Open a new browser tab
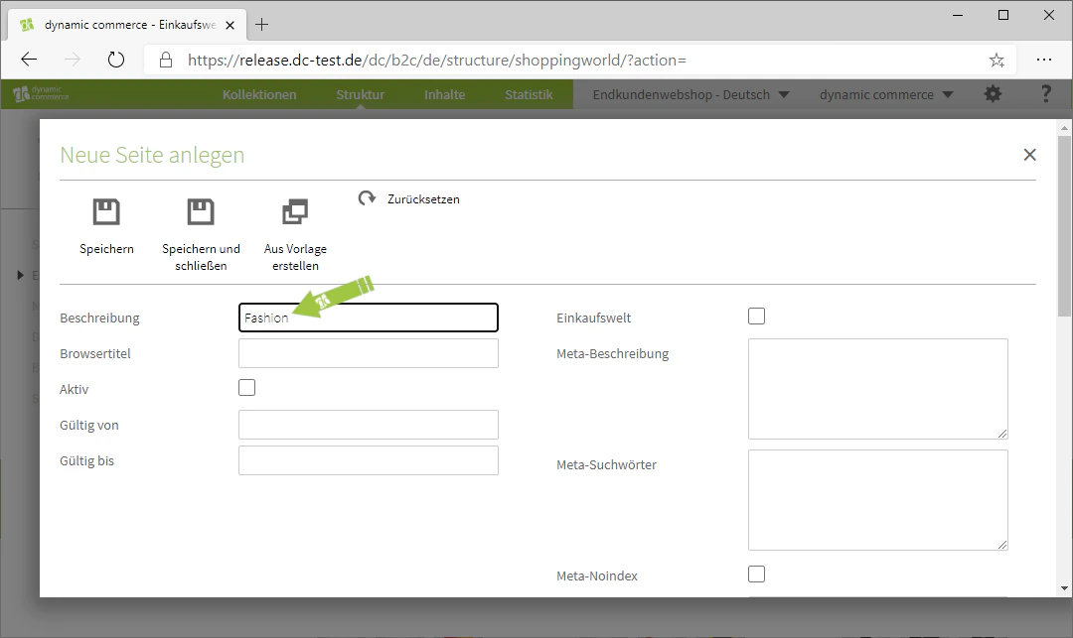1073x638 pixels. pyautogui.click(x=261, y=25)
